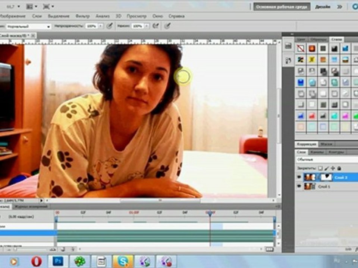The image size is (358, 268).
Task: Apply the solid blue glass style swatch
Action: (301, 82)
